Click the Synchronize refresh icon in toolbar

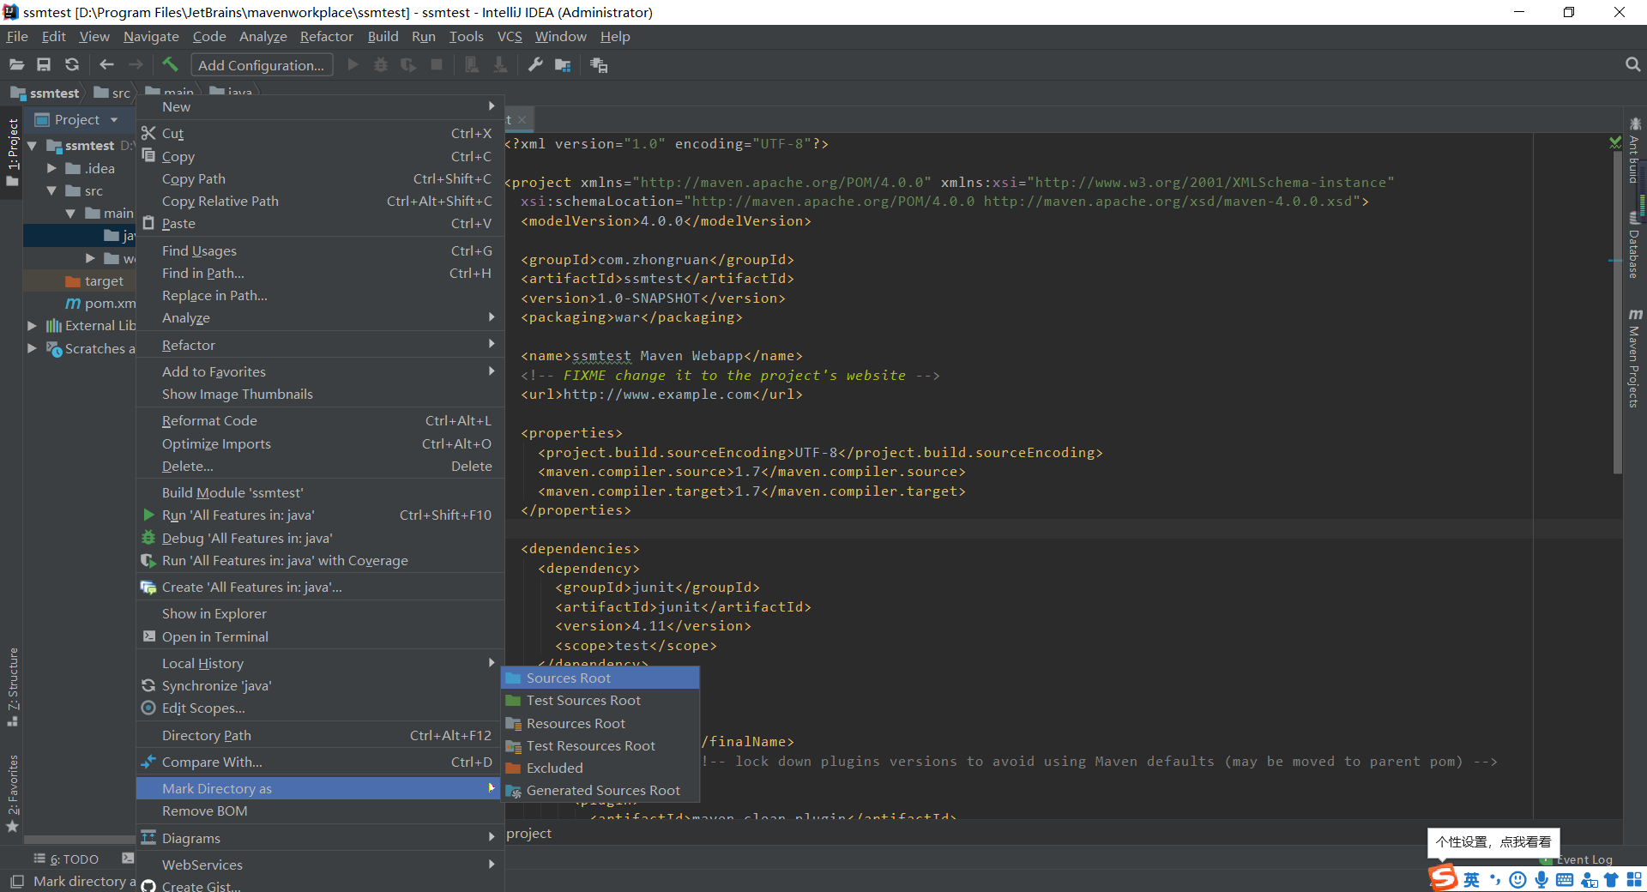(x=72, y=64)
